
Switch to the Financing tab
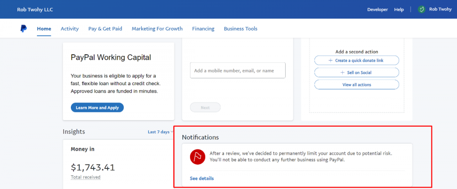tap(203, 29)
